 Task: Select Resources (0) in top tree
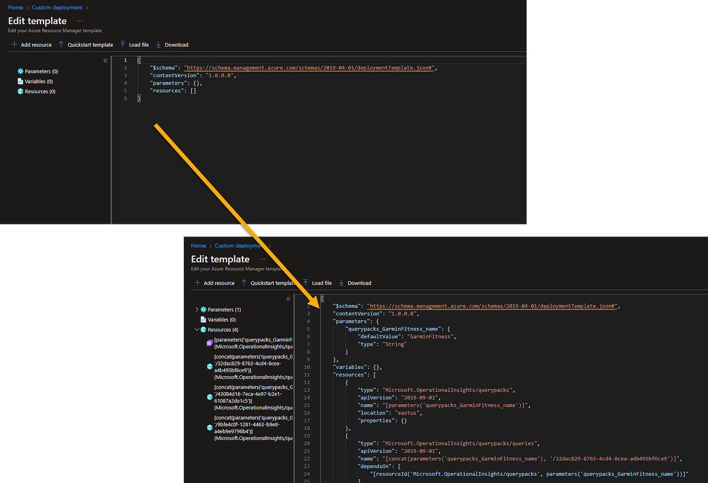(40, 91)
